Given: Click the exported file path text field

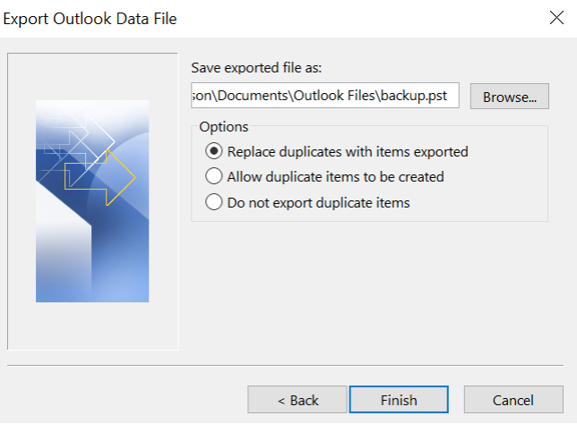Looking at the screenshot, I should (x=325, y=96).
